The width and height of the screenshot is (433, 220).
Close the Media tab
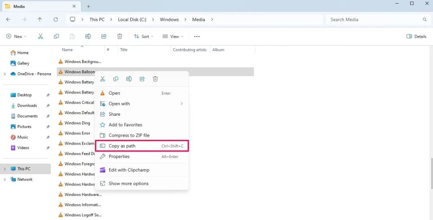click(x=74, y=6)
